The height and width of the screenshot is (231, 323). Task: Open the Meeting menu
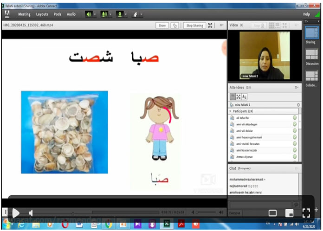24,14
